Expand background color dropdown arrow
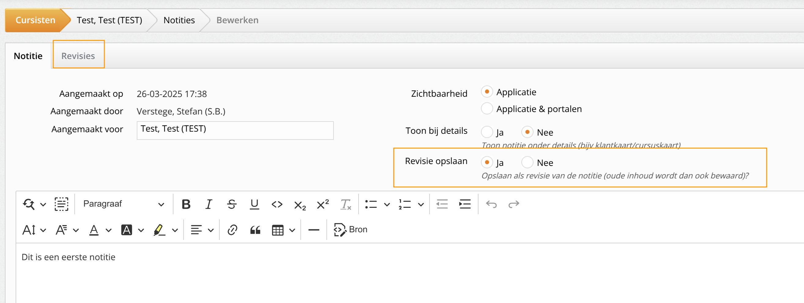The height and width of the screenshot is (303, 804). pos(141,230)
